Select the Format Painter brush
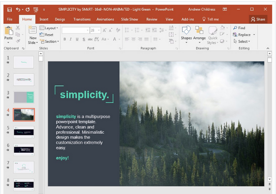The image size is (276, 194). click(x=18, y=41)
